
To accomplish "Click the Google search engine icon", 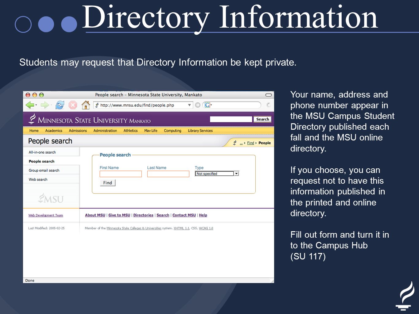I will click(x=208, y=105).
